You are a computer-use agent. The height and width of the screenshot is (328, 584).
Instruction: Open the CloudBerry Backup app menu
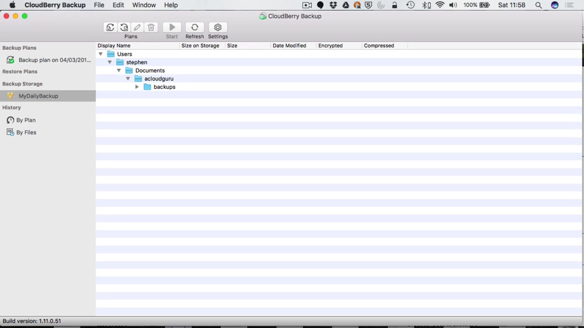(x=55, y=5)
